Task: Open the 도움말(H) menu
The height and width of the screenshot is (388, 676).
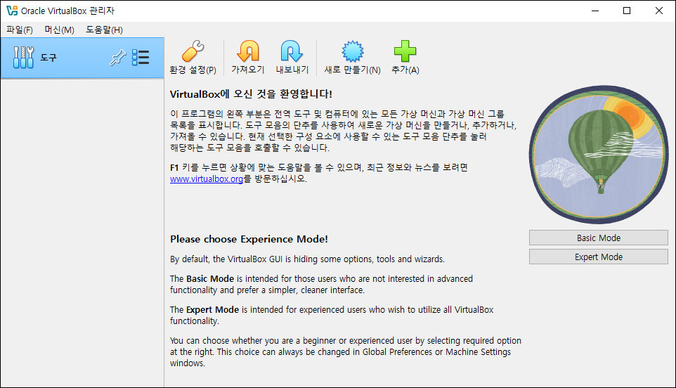Action: click(x=104, y=30)
